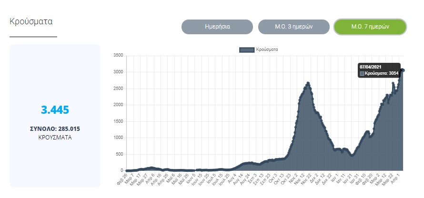Viewport: 424px width, 198px height.
Task: Click the November peak of the curve
Action: point(308,83)
